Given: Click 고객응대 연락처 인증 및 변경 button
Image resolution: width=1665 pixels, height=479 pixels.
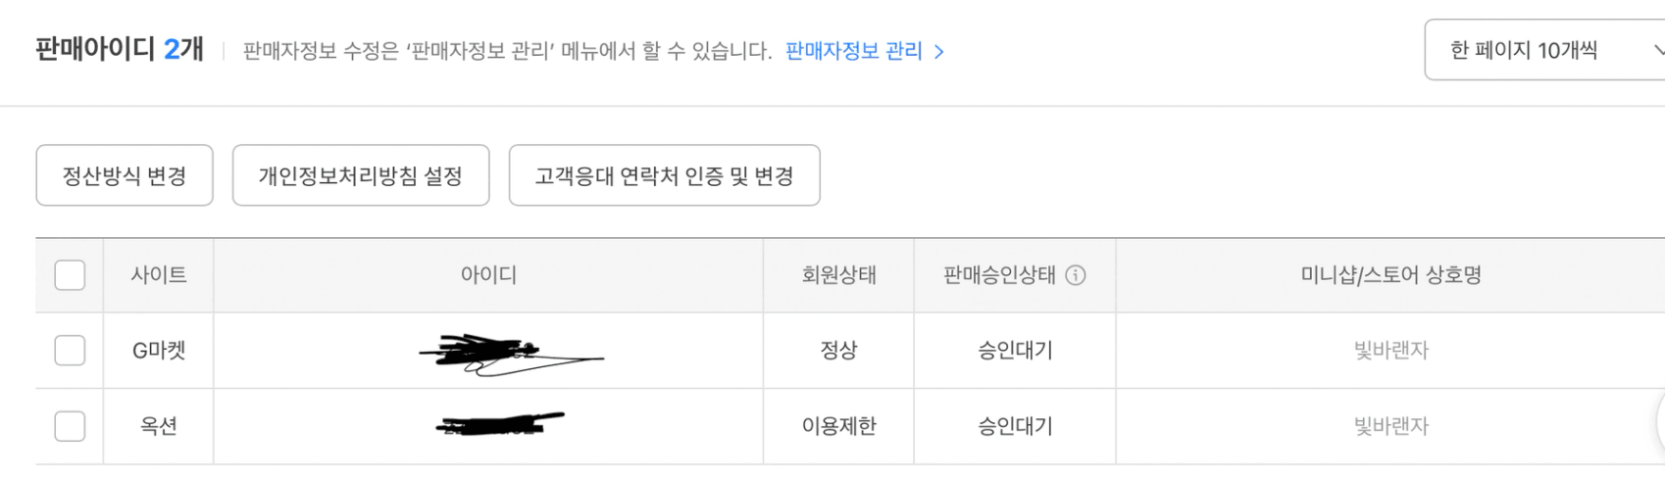Looking at the screenshot, I should 664,176.
